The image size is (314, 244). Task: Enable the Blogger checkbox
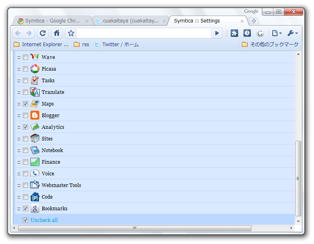(x=25, y=116)
